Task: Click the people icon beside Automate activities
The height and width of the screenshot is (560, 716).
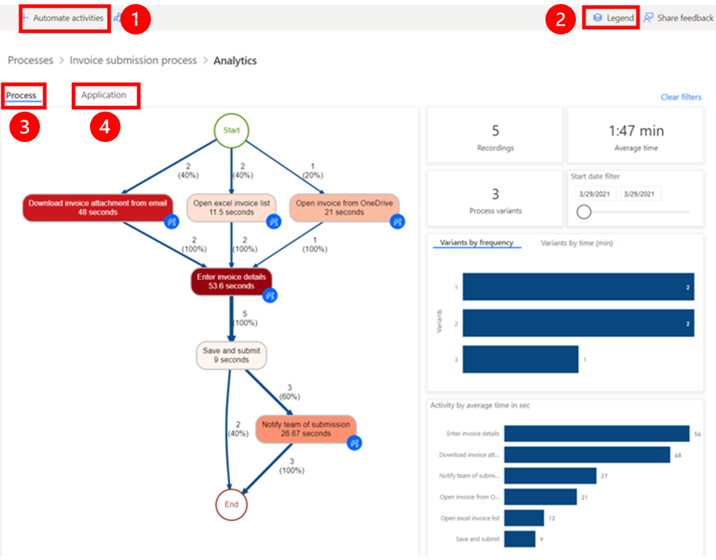Action: (x=118, y=18)
